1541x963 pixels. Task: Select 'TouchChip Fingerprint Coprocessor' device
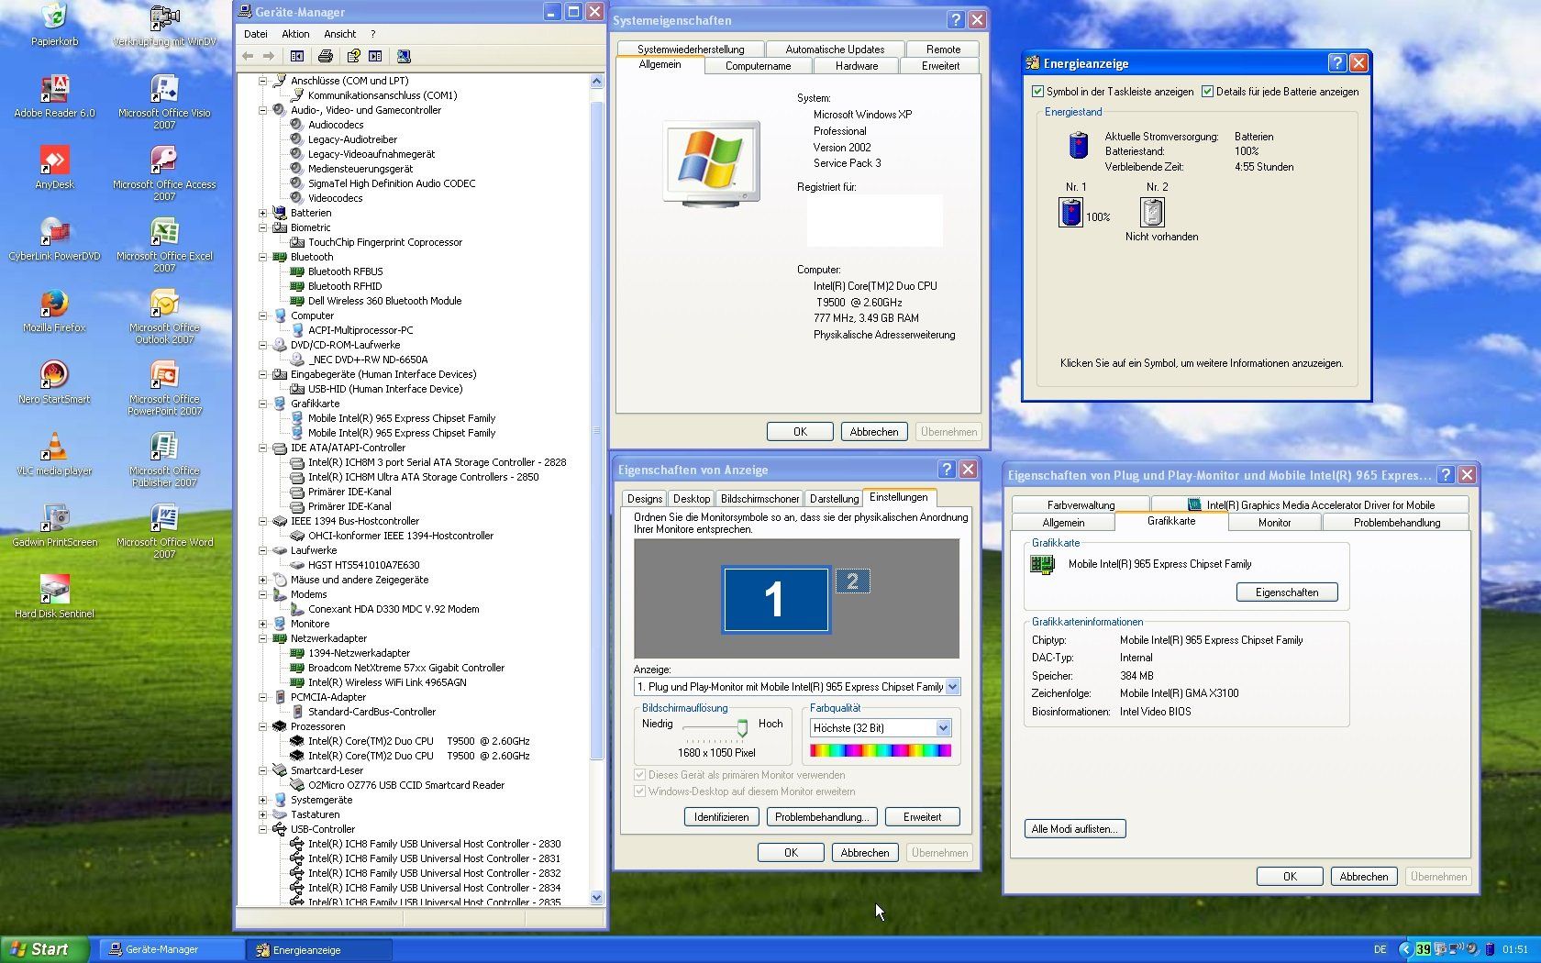click(385, 242)
